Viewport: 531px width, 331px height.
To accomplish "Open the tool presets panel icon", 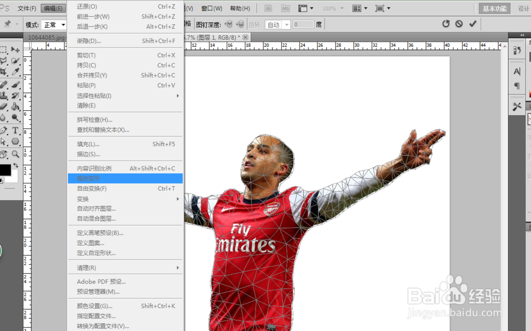I will 517,107.
